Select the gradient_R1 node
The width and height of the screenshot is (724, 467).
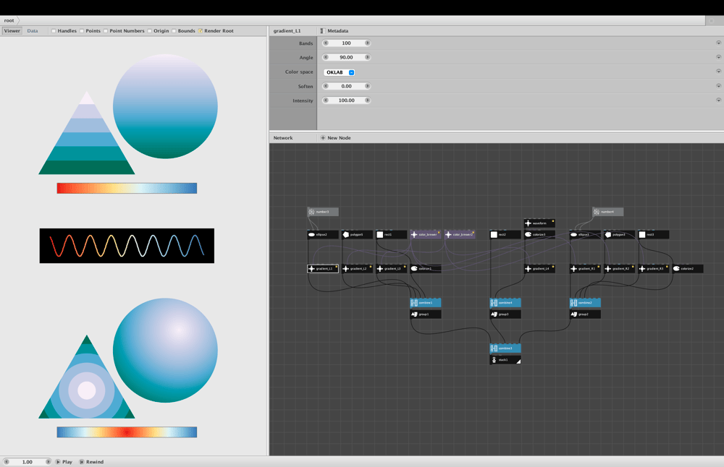(x=585, y=268)
